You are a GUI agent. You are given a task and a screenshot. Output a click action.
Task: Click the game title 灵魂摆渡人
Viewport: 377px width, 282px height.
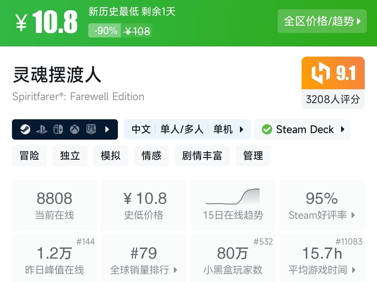57,75
